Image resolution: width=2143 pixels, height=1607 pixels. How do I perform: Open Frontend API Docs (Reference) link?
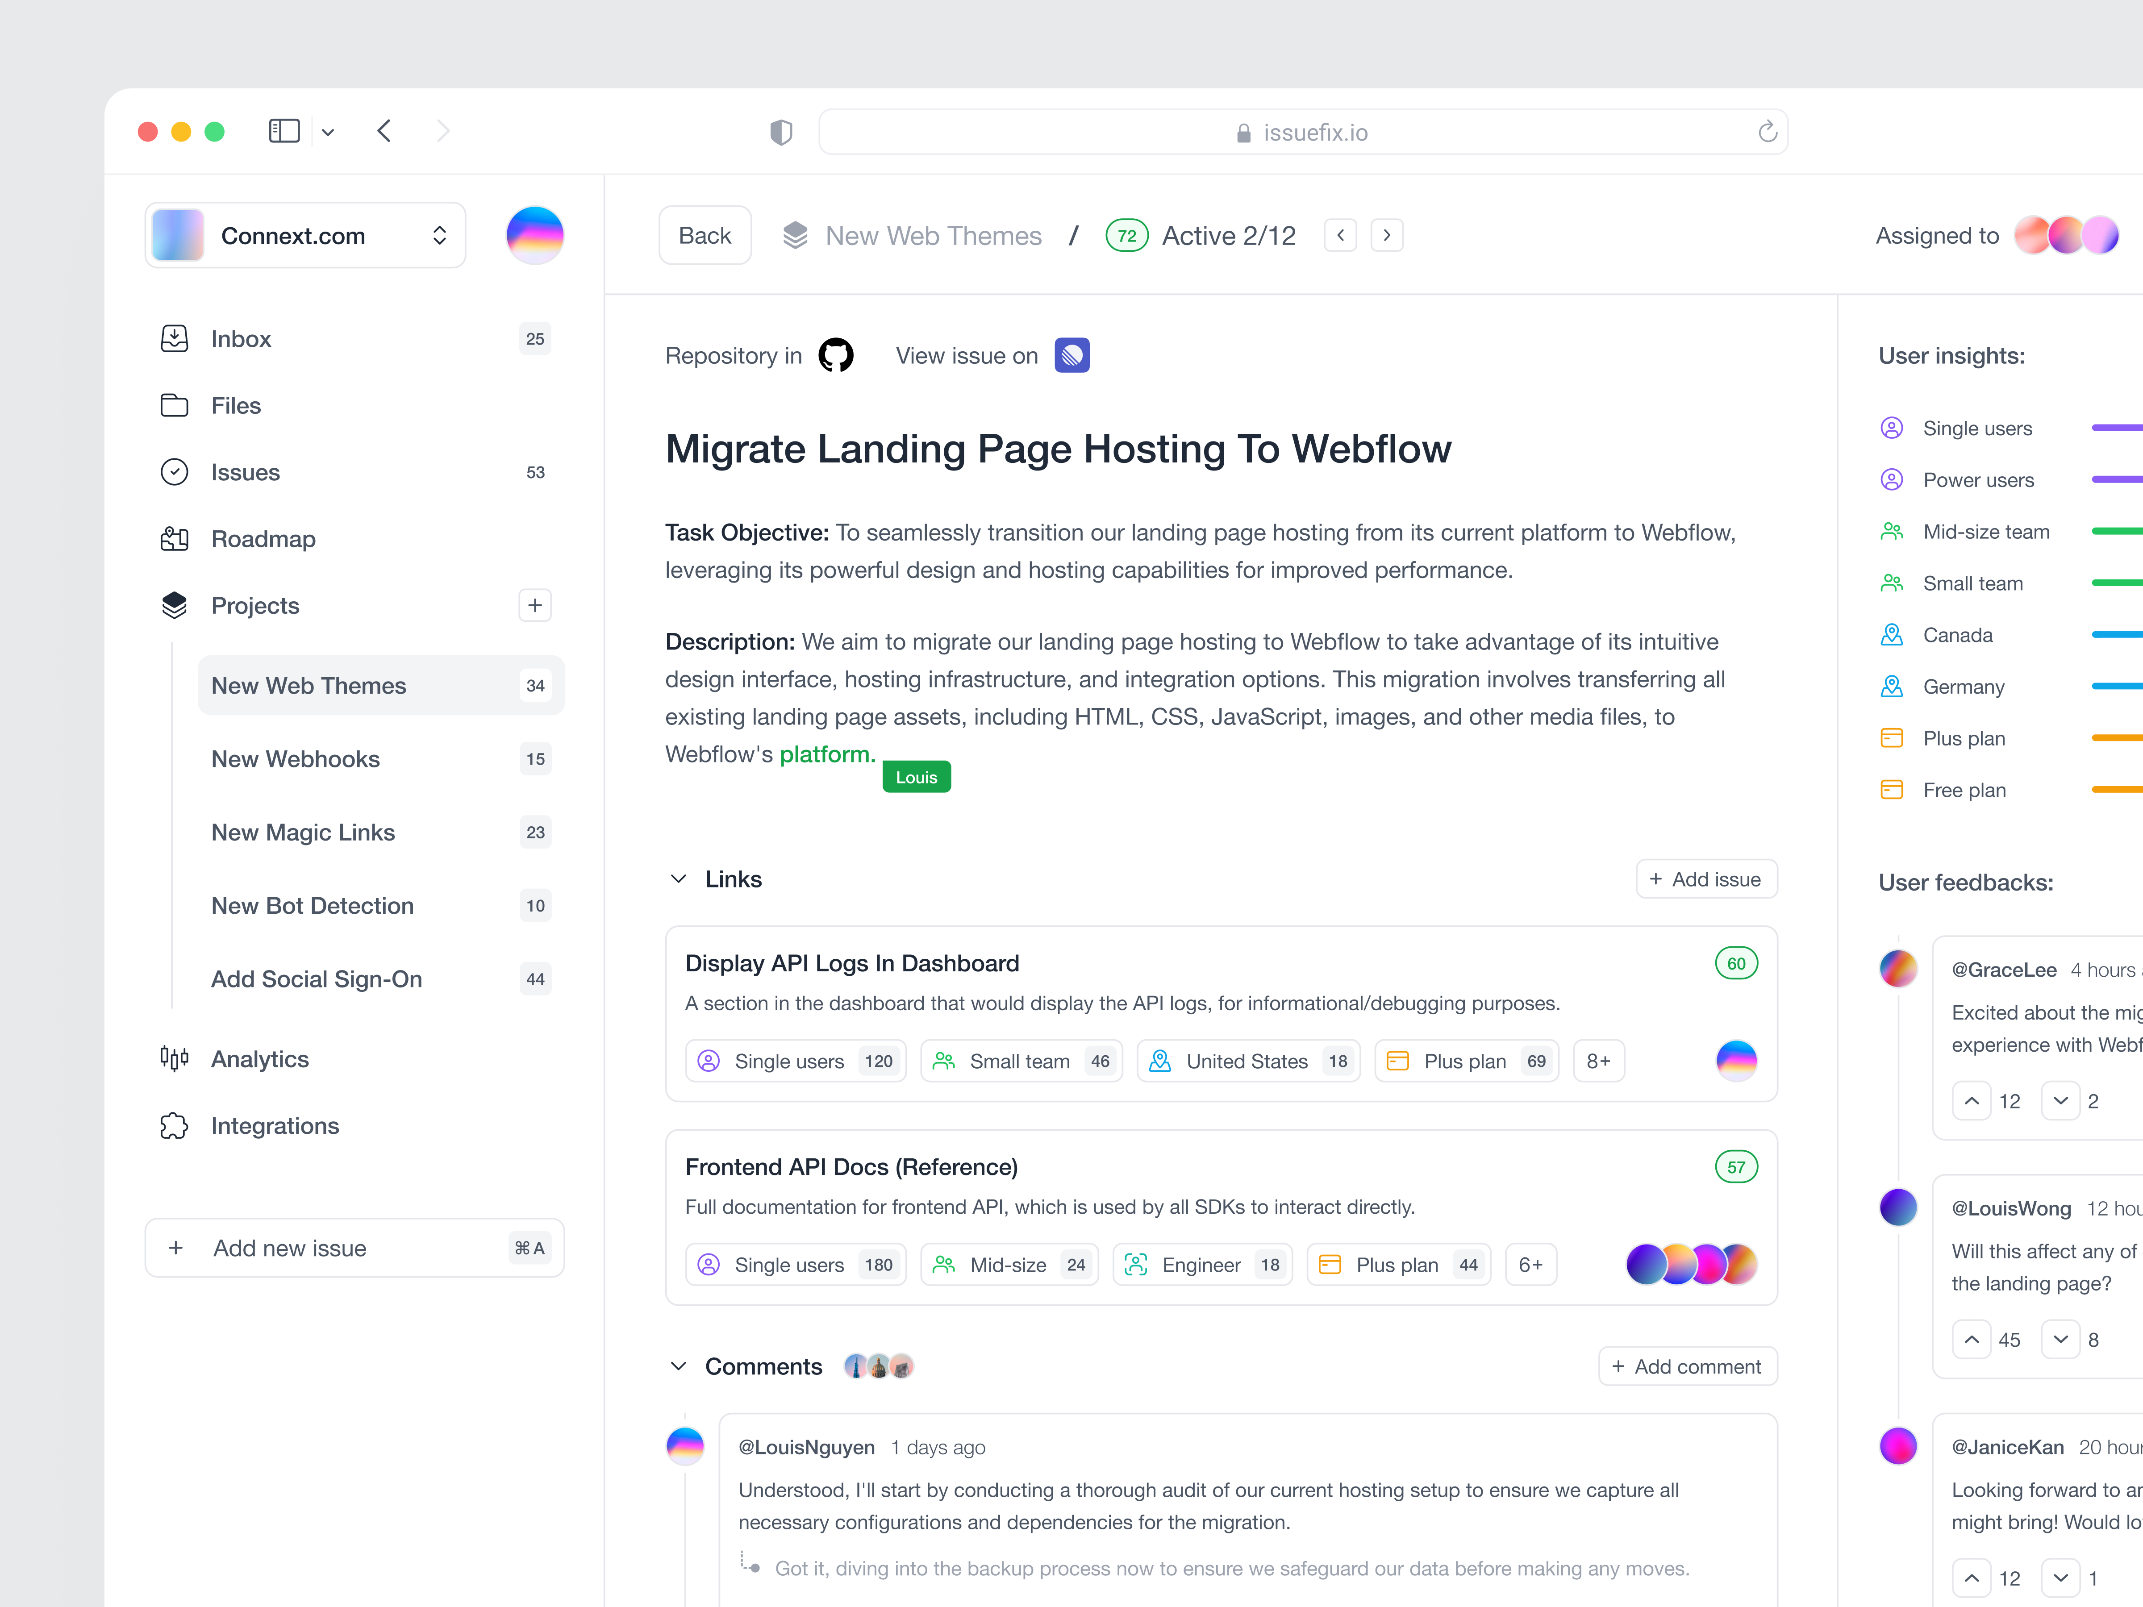click(x=851, y=1167)
